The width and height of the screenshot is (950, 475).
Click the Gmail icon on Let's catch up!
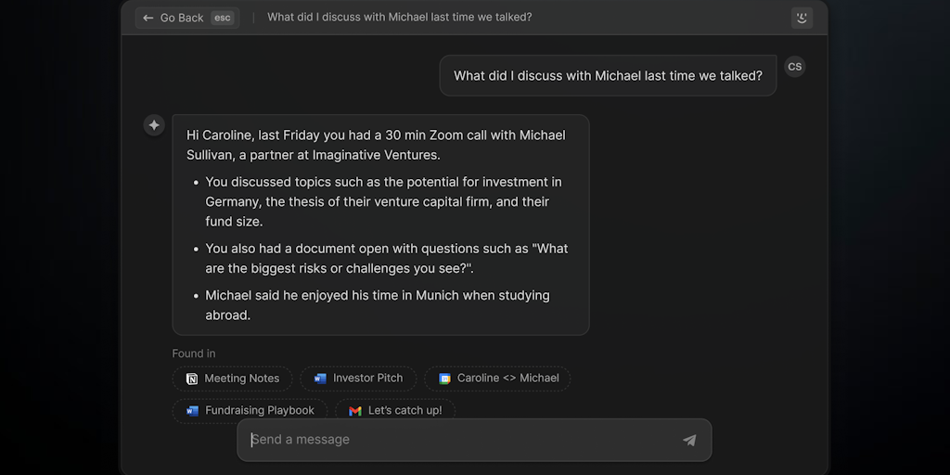pos(355,410)
